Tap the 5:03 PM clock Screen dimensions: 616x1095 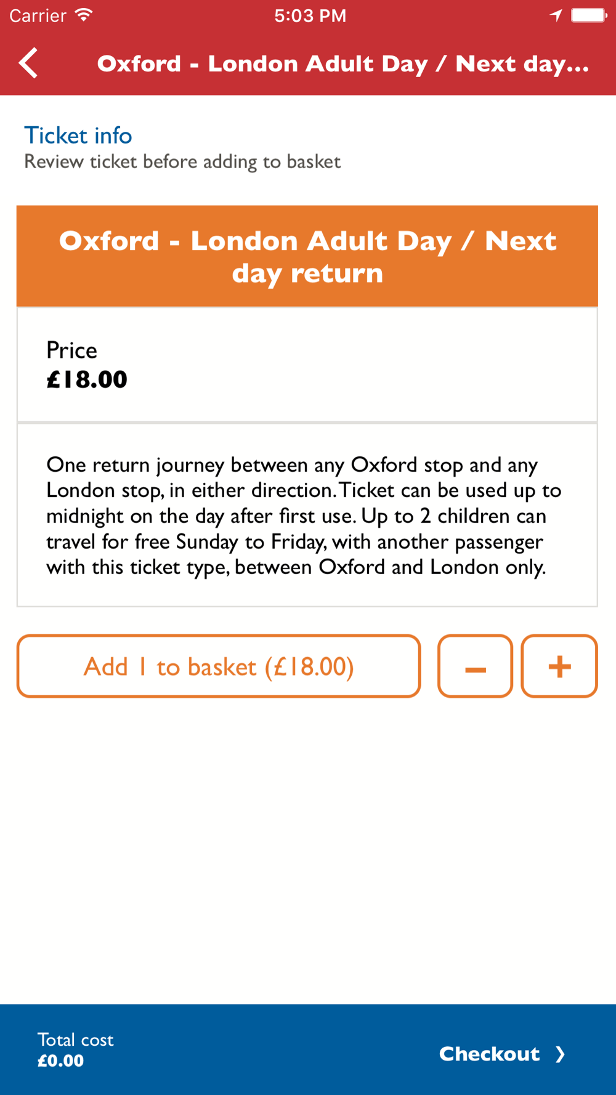310,15
